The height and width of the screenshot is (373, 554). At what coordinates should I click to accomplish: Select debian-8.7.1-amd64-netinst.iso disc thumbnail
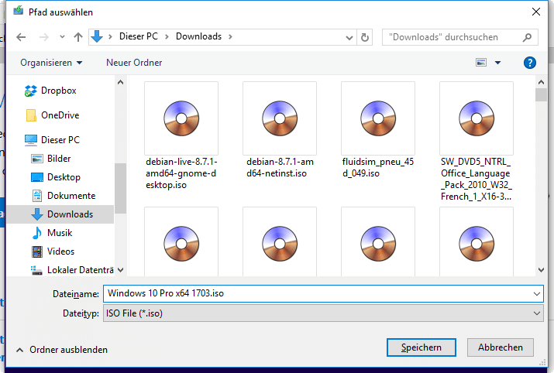click(x=280, y=118)
